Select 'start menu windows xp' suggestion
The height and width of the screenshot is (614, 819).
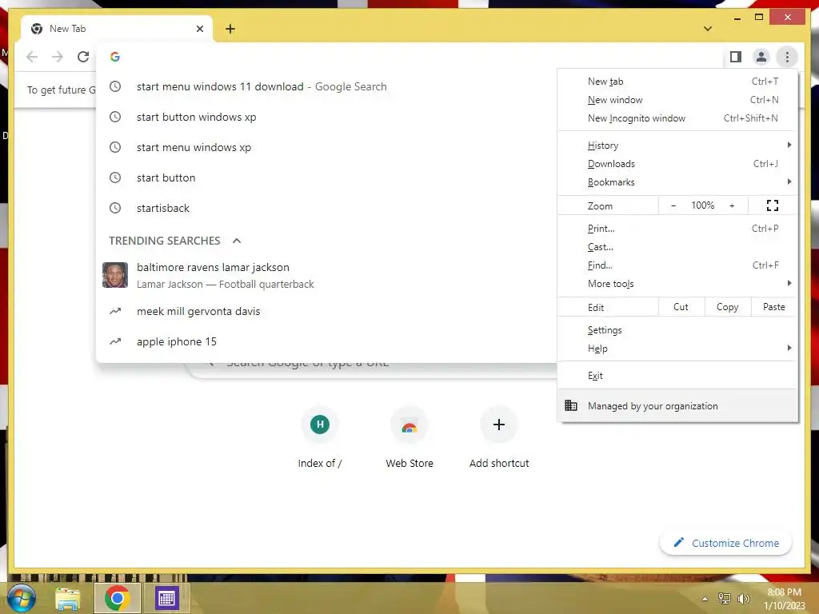pos(327,147)
